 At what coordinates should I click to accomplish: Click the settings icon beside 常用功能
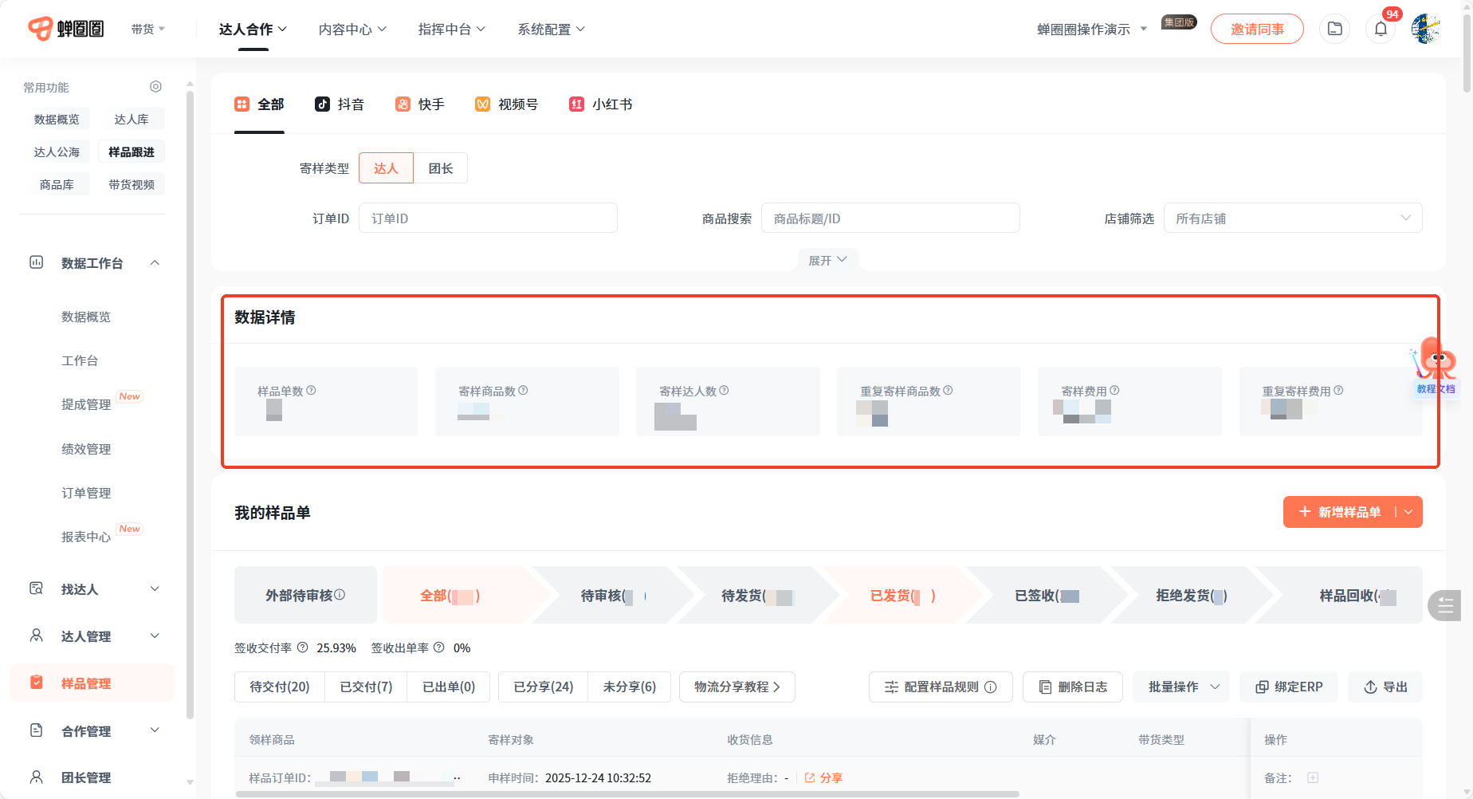(155, 87)
